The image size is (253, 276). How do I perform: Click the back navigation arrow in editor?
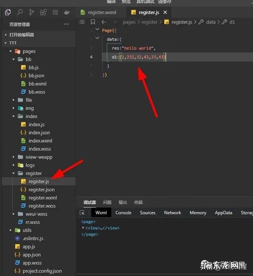[x=104, y=22]
